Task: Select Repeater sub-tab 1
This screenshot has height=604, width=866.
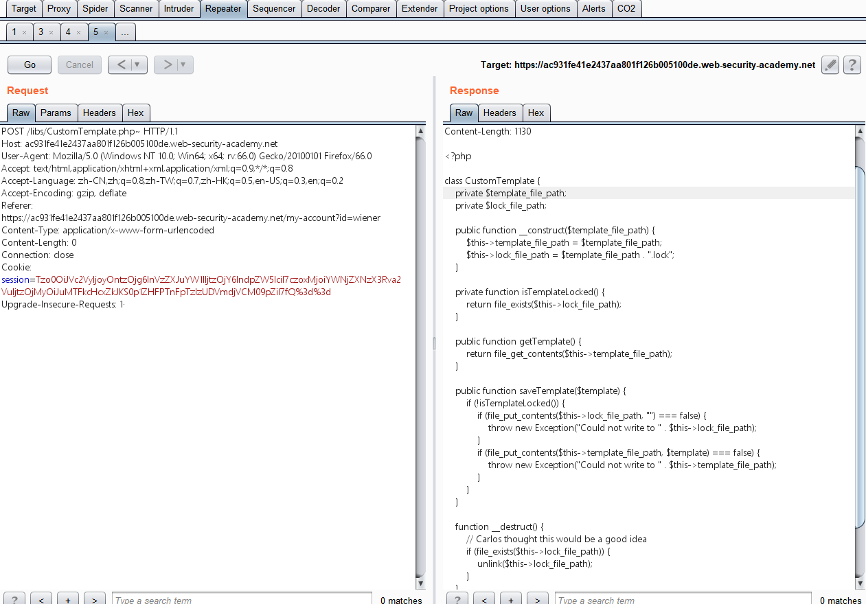Action: (x=14, y=32)
